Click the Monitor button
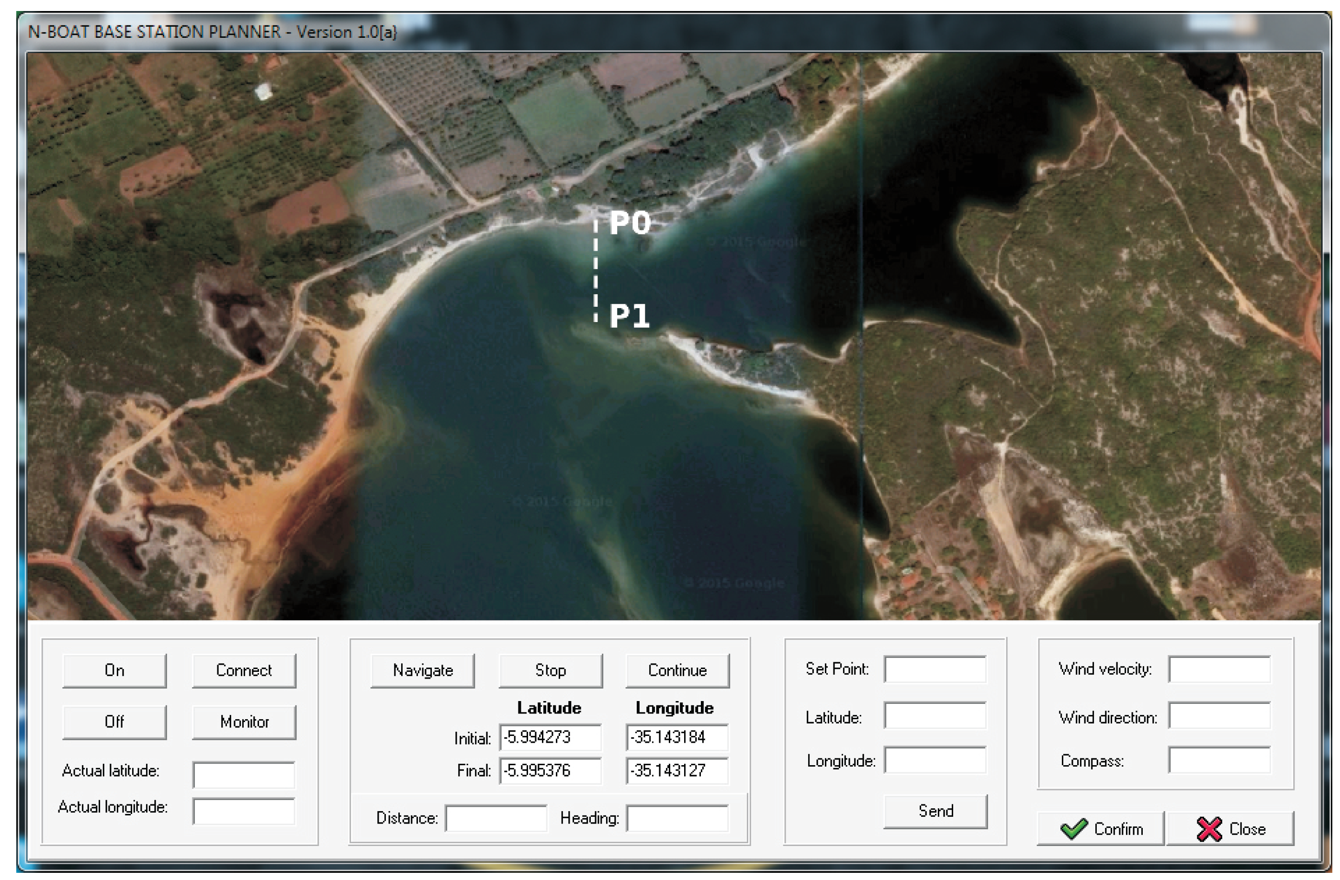Viewport: 1340px width, 880px height. click(244, 722)
